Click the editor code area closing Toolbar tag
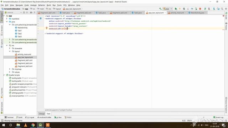 point(64,33)
